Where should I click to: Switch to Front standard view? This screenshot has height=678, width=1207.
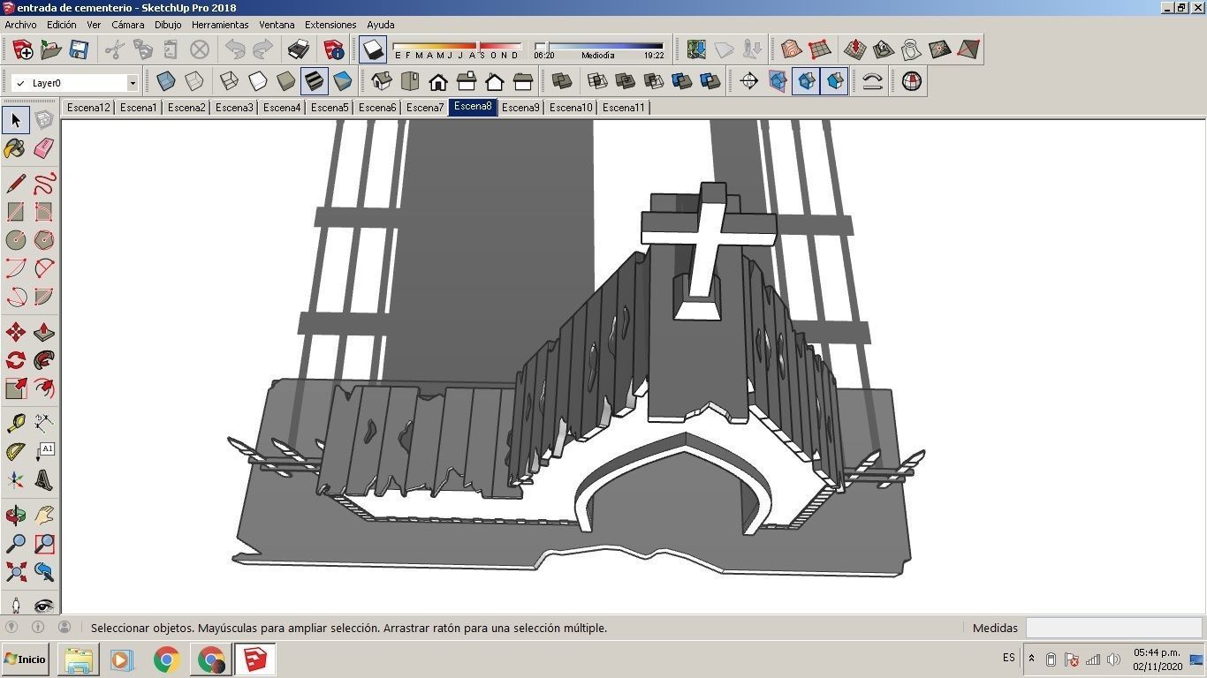click(438, 81)
